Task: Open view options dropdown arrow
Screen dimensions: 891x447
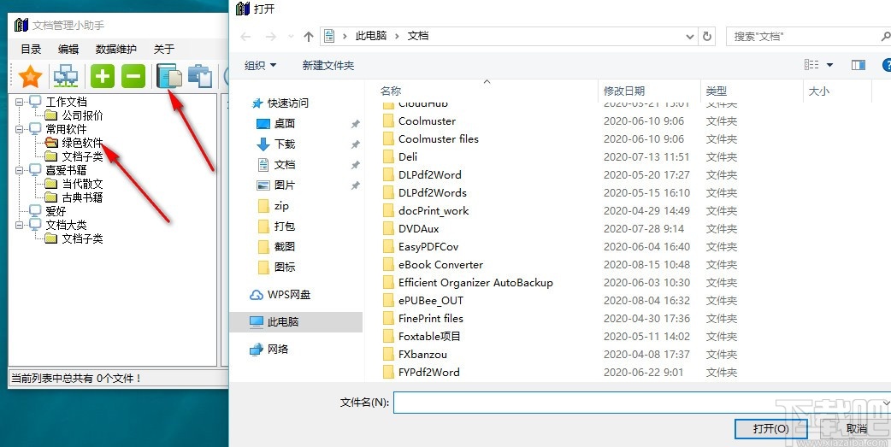Action: pyautogui.click(x=829, y=65)
